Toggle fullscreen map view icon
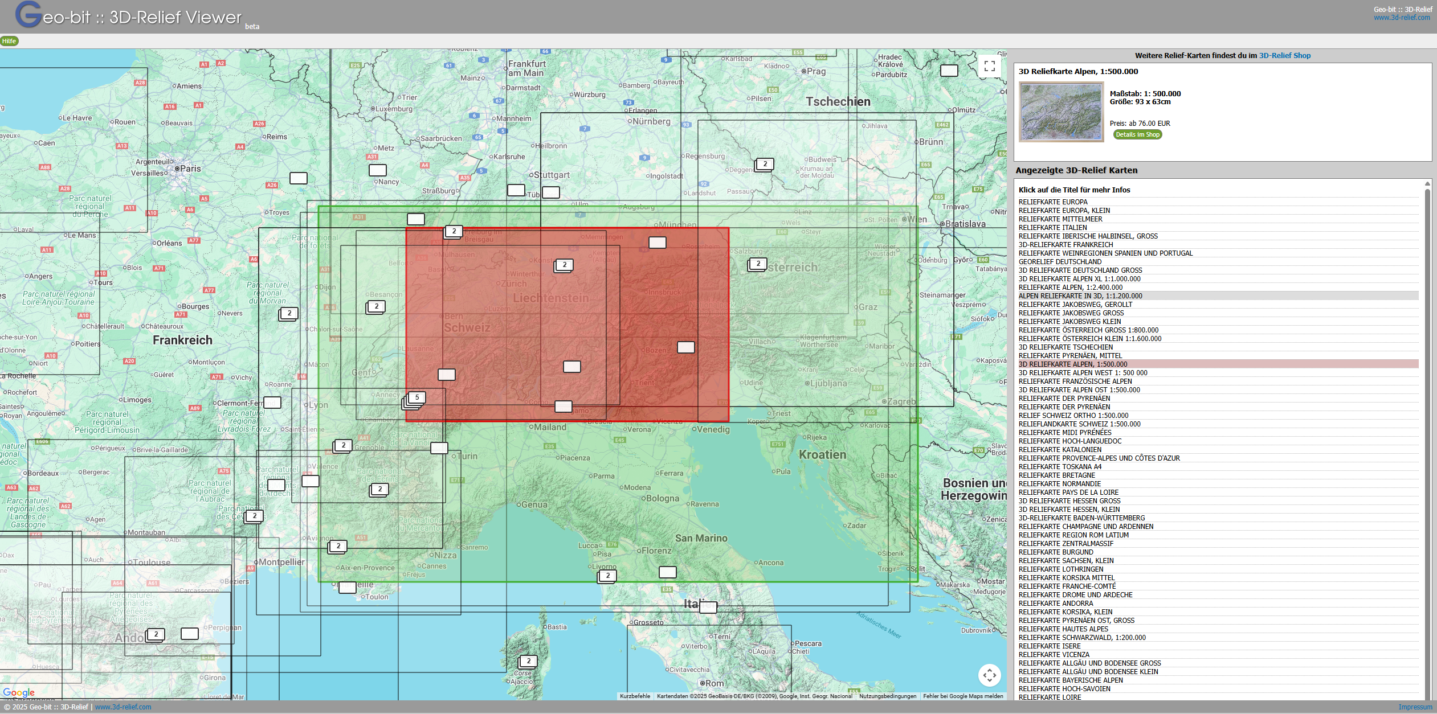1437x714 pixels. (x=990, y=66)
